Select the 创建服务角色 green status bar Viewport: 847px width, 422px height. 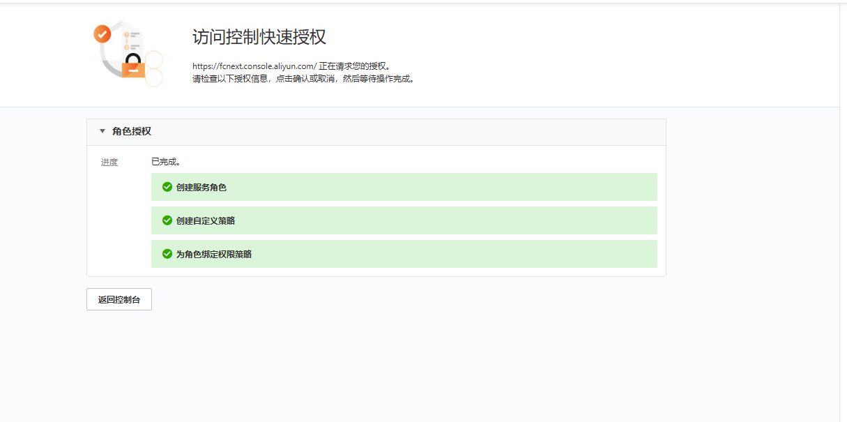pos(404,187)
